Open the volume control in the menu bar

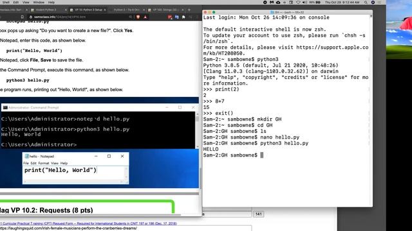[304, 2]
